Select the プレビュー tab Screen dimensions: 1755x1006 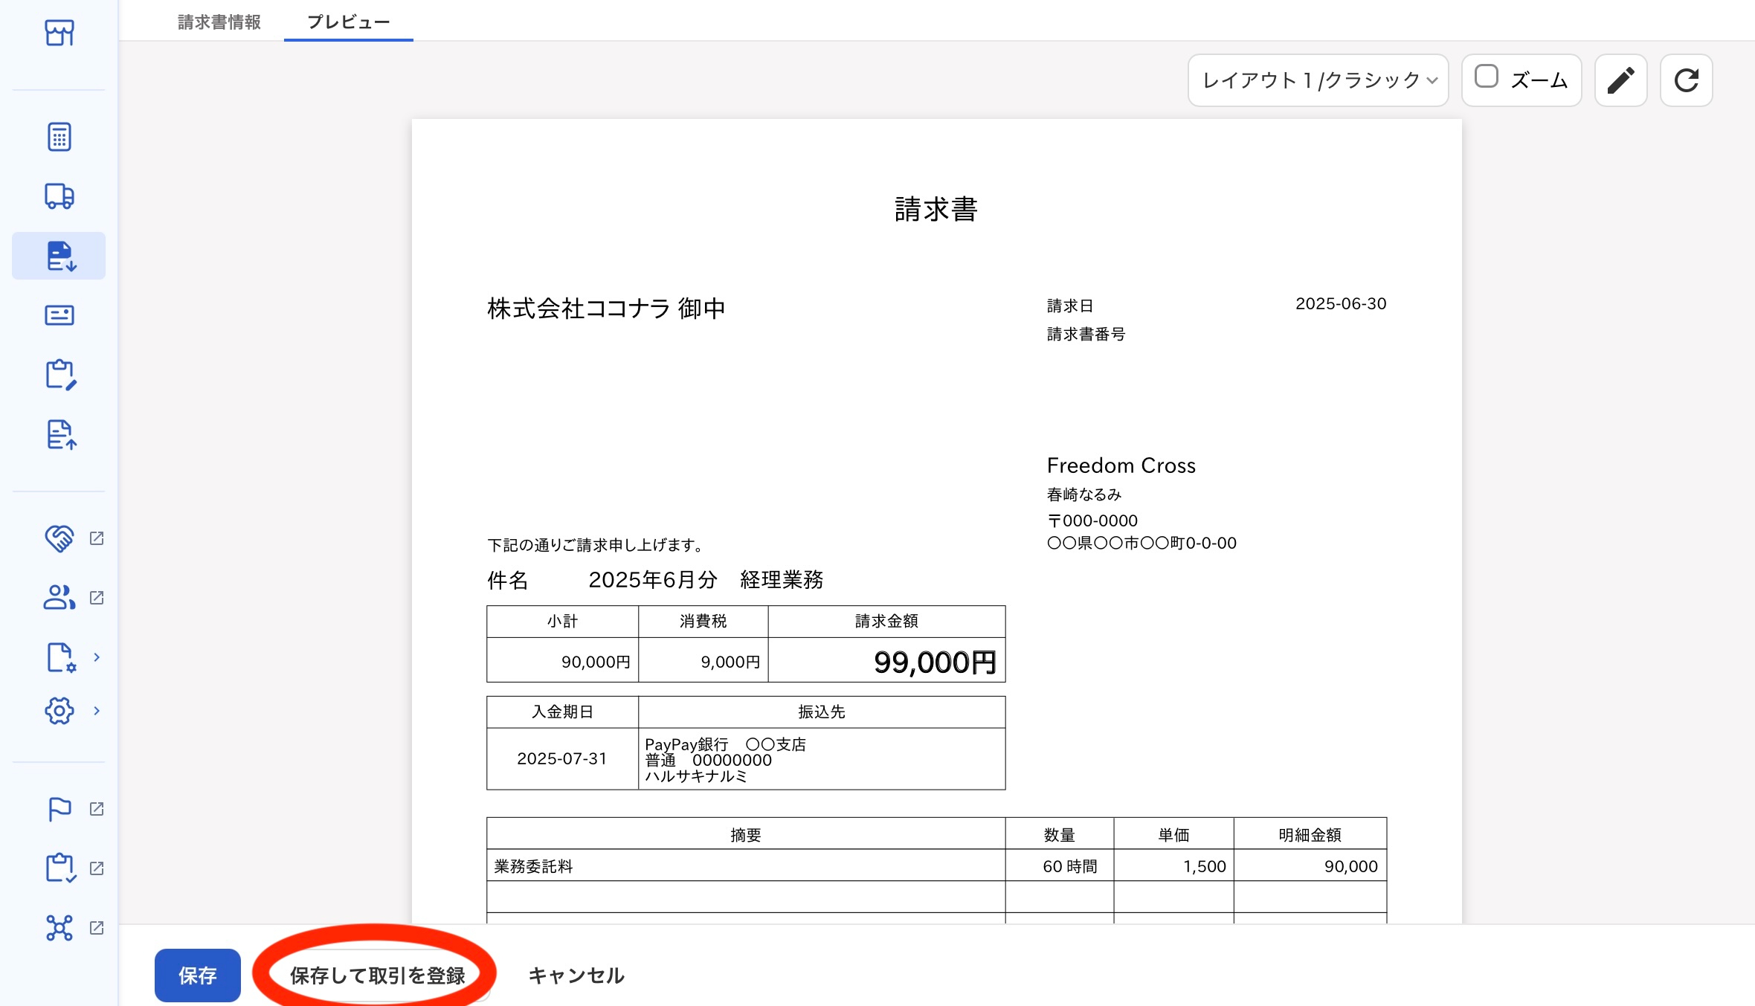(348, 22)
